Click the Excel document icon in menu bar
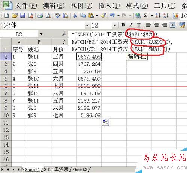Screen dimensions: 187x173 coord(7,5)
